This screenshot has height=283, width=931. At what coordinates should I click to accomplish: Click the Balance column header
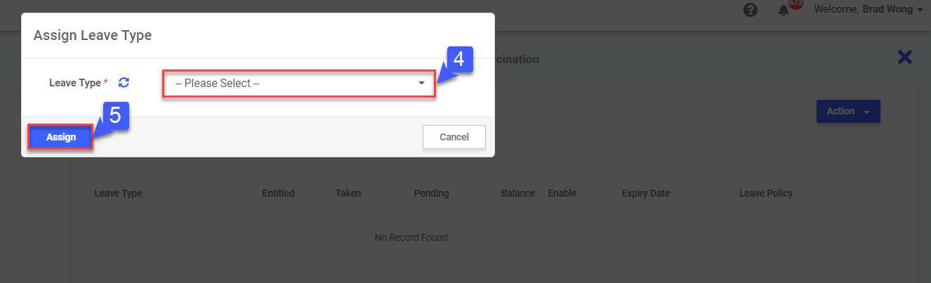[x=517, y=193]
